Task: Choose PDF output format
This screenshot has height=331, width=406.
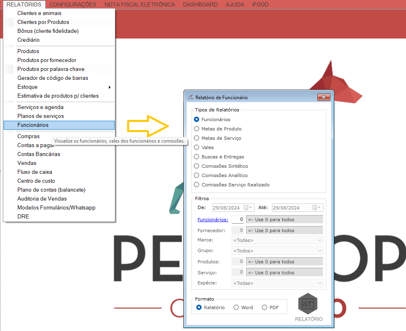Action: (264, 308)
